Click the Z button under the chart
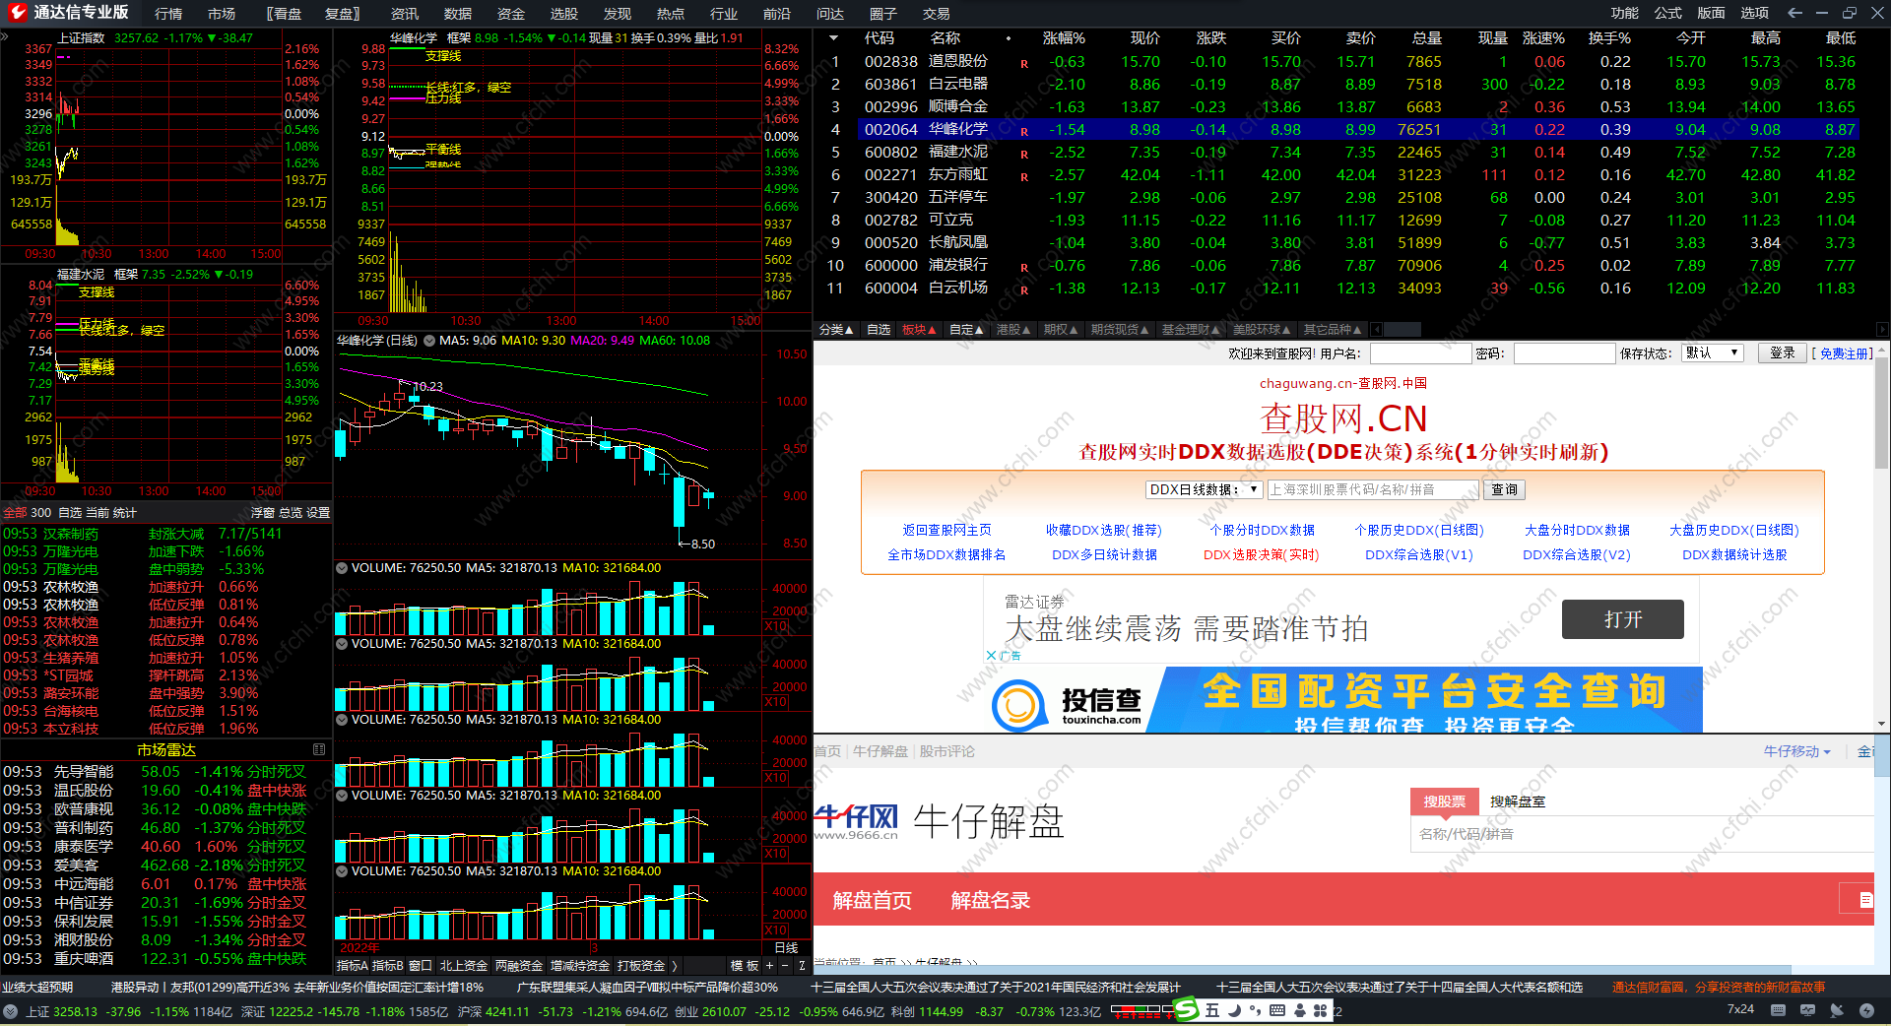The height and width of the screenshot is (1026, 1891). [x=802, y=966]
